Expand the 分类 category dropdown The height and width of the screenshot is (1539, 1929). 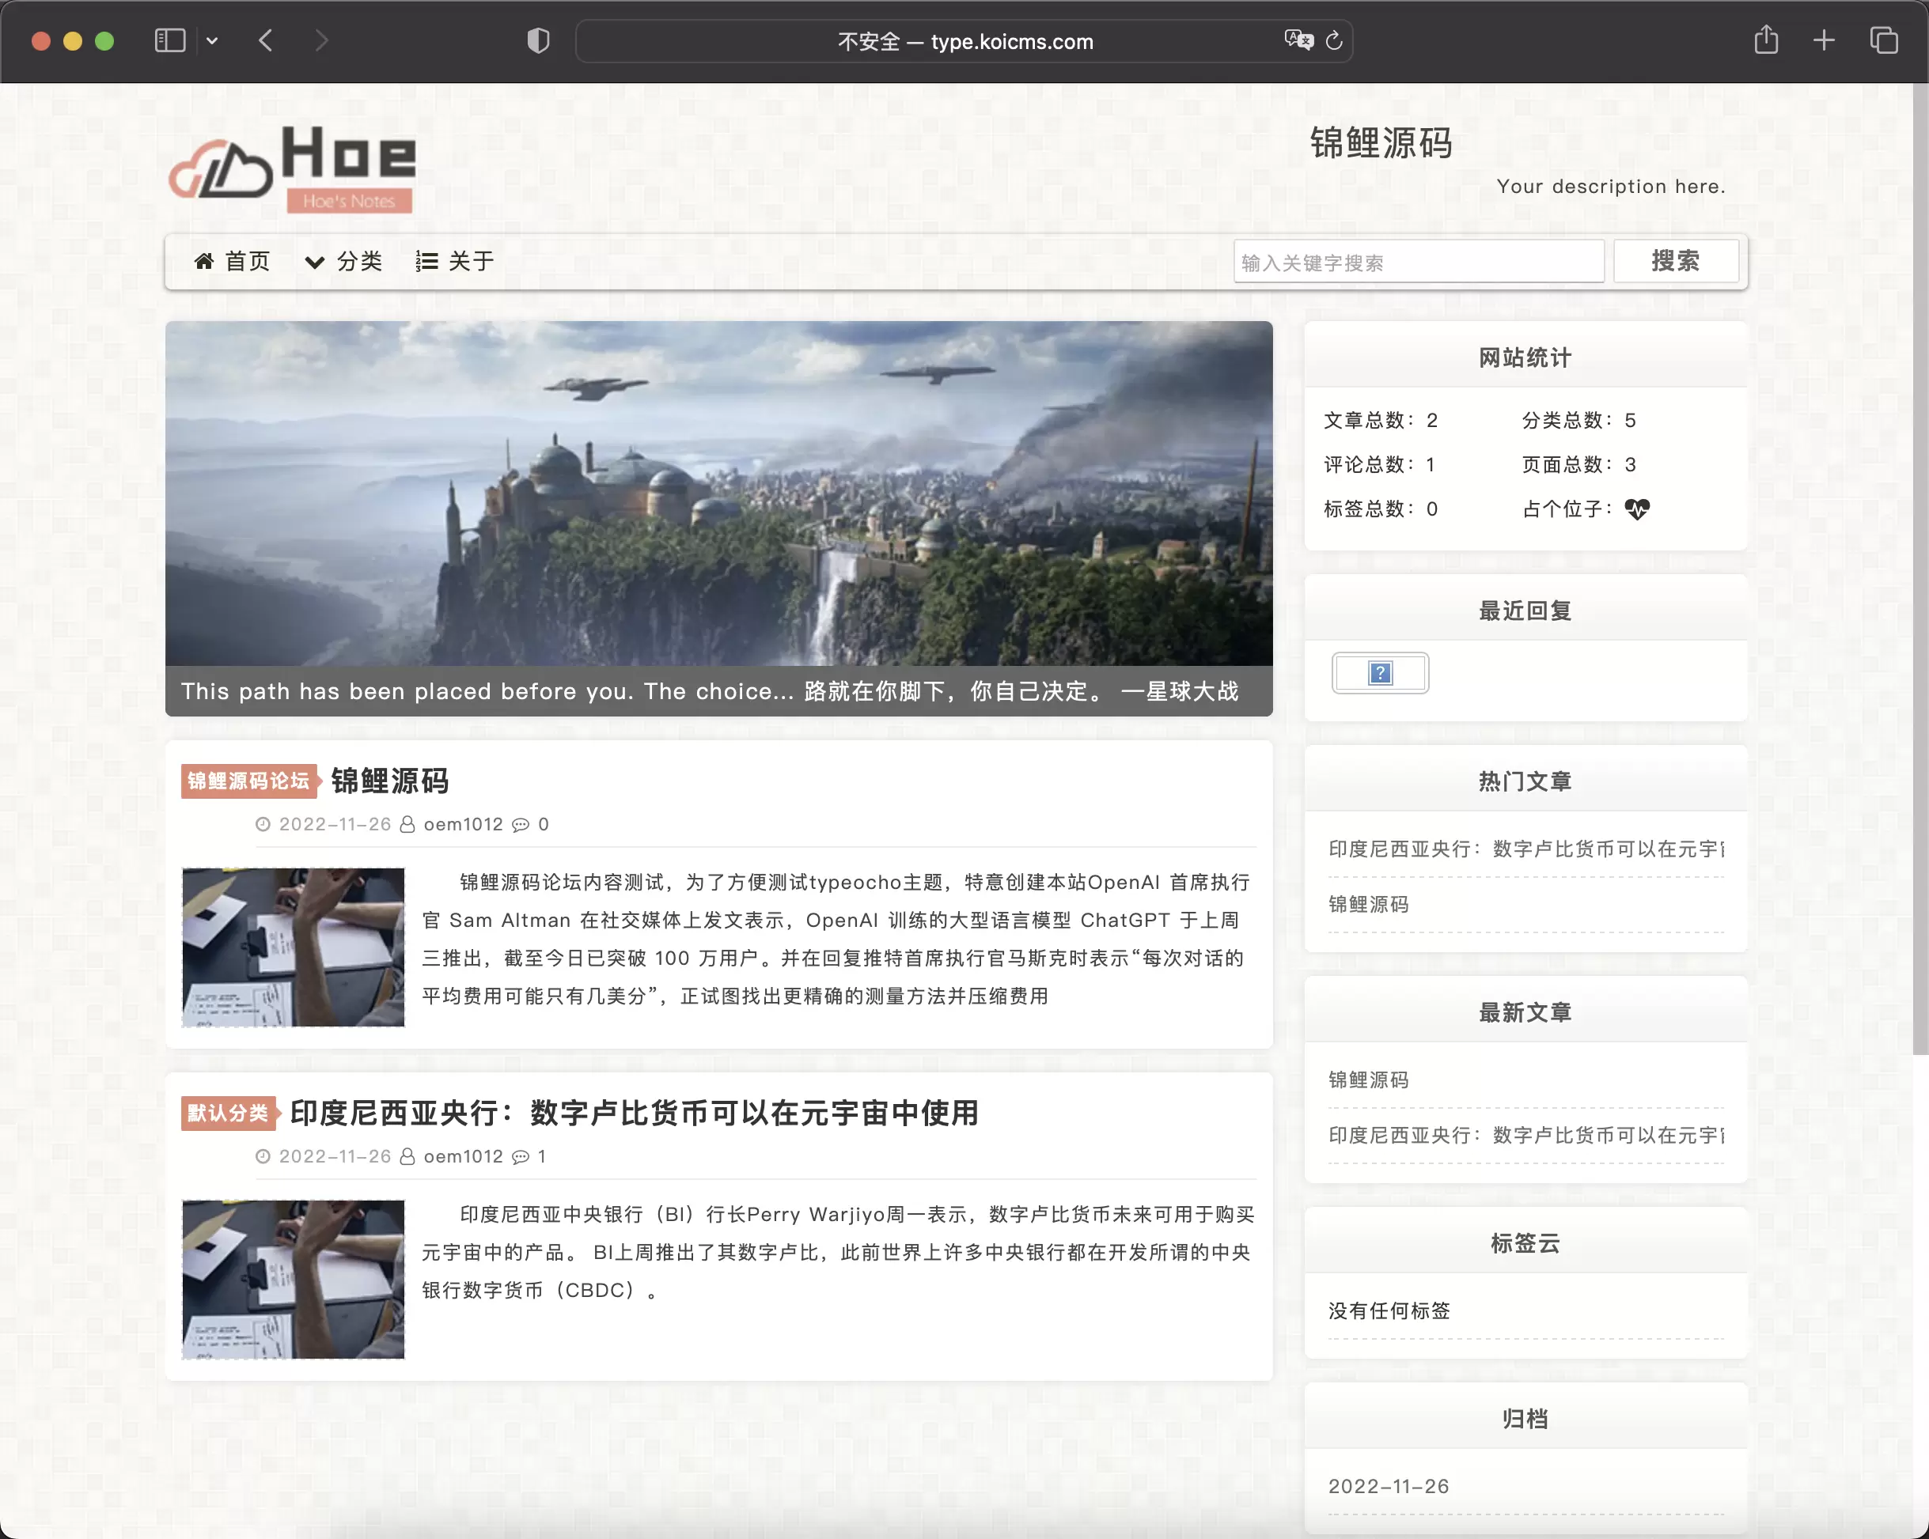coord(343,261)
